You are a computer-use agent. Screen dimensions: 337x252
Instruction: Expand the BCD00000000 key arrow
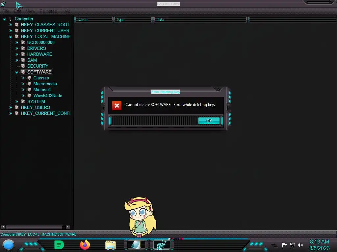pyautogui.click(x=16, y=42)
